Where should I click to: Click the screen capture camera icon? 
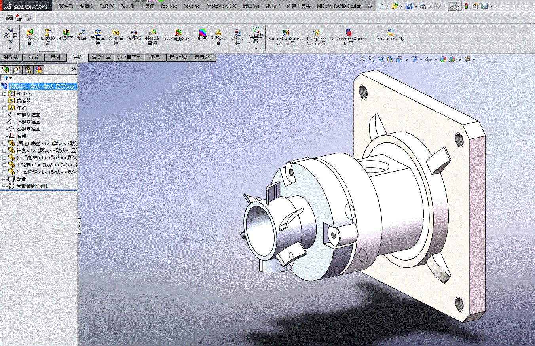click(x=9, y=18)
